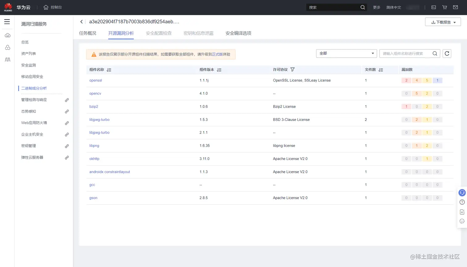Click the blue low count badge for openssl
The image size is (467, 267).
[x=437, y=80]
